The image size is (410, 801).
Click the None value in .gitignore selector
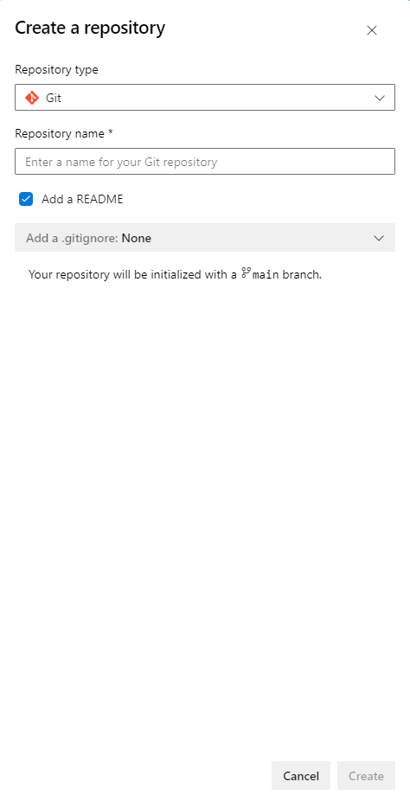[x=137, y=238]
